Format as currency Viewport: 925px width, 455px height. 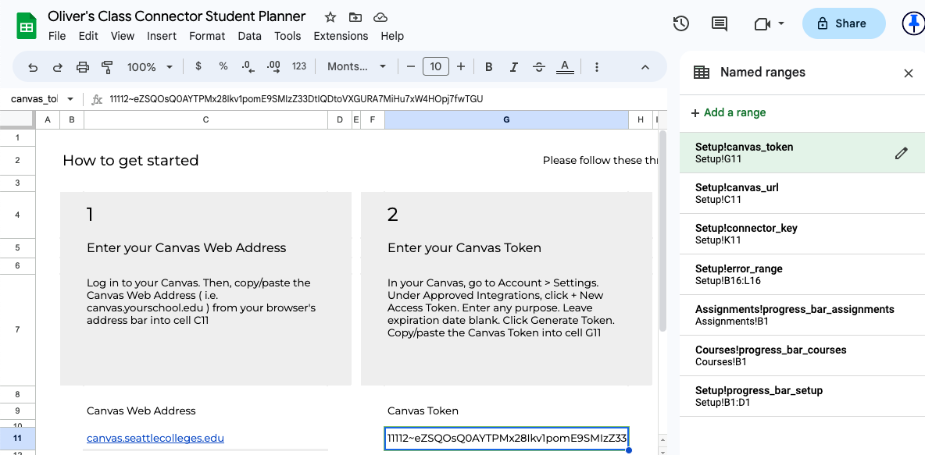198,66
